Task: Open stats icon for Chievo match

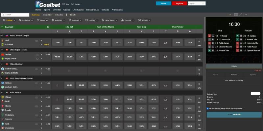Action: click(x=37, y=97)
